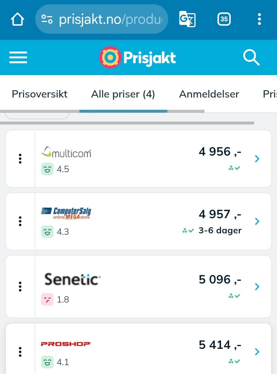Expand the Senetic offer chevron arrow
Screen dimensions: 277x374
(x=257, y=287)
